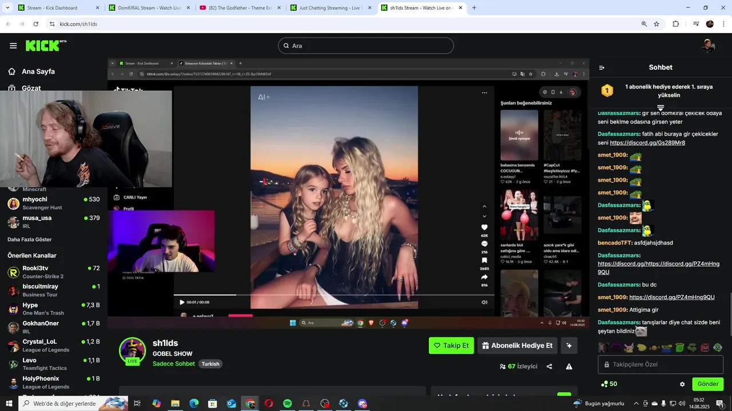Viewport: 732px width, 411px height.
Task: Like the TikTok video in stream
Action: 484,227
